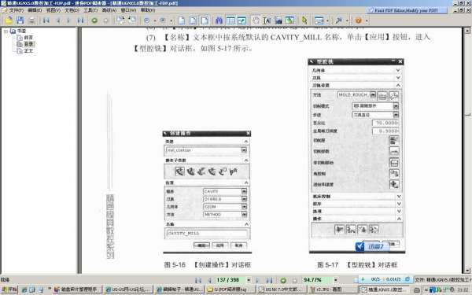Click status bar last page icon
The height and width of the screenshot is (295, 472).
click(269, 280)
